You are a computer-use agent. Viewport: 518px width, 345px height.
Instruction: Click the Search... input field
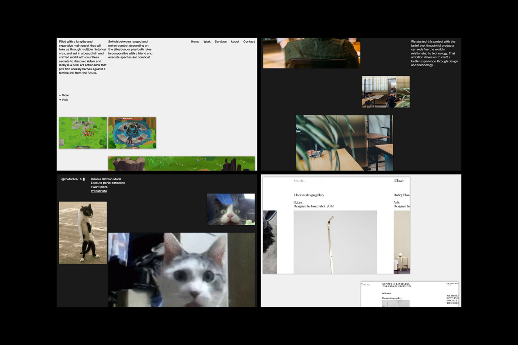308,181
